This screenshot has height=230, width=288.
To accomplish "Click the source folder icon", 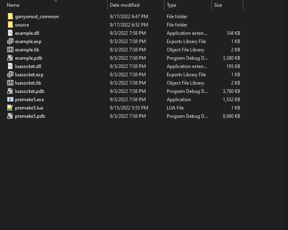I will 10,25.
